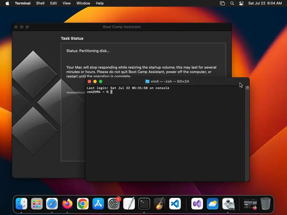
Task: Open the Trash in the Dock
Action: tap(266, 204)
